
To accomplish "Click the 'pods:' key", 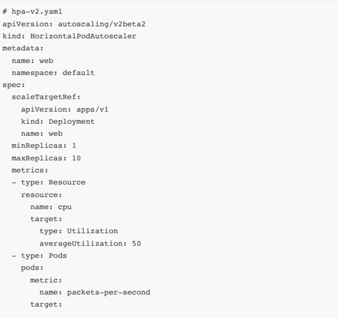I will [x=32, y=268].
